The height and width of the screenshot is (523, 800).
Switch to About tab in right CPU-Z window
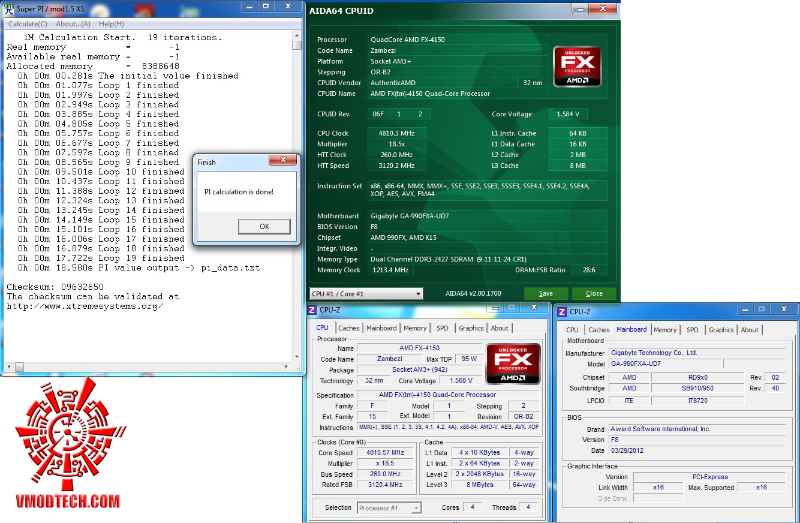pyautogui.click(x=750, y=330)
